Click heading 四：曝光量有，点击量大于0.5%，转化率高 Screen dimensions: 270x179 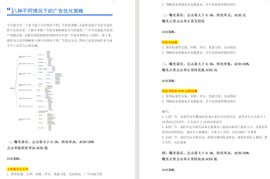[205, 153]
